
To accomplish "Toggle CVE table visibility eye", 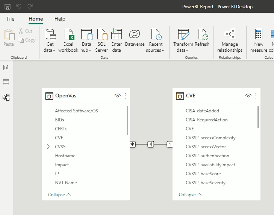I will click(248, 96).
